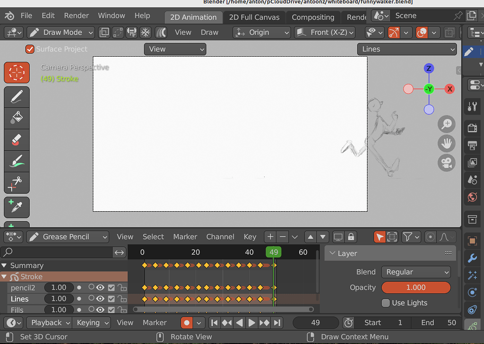Select the Erase tool
Screen dimensions: 484x344
tap(17, 140)
